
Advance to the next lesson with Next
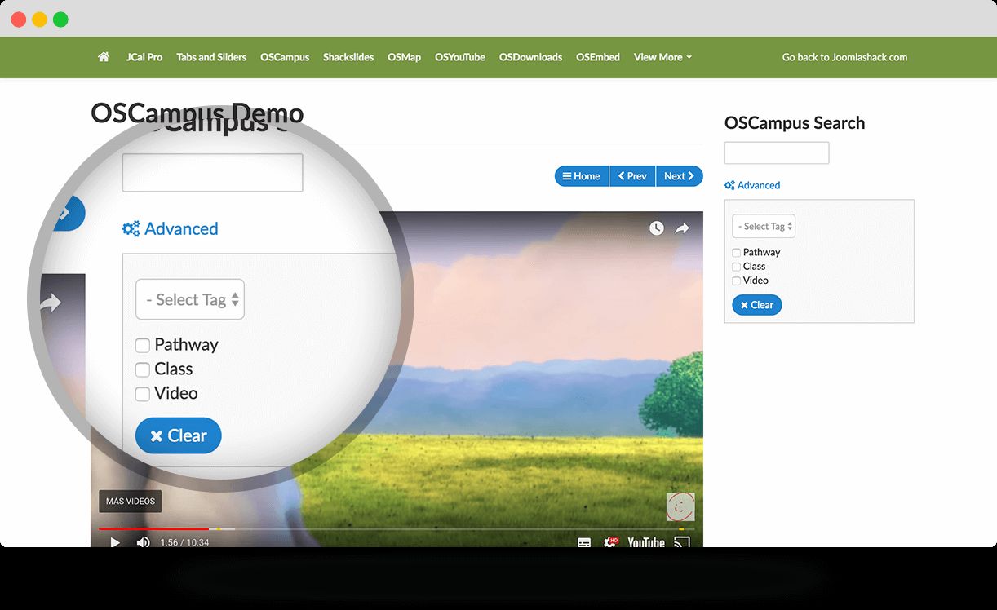680,176
